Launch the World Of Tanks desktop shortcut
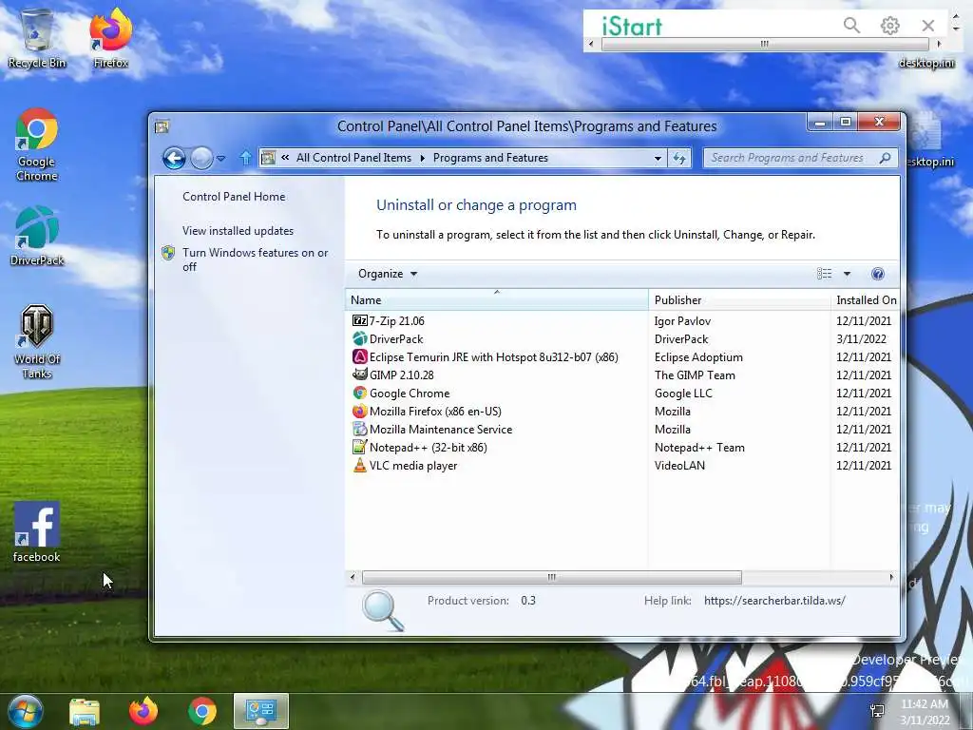This screenshot has height=730, width=973. pos(37,341)
